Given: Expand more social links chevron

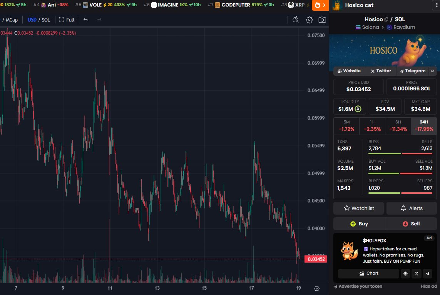Looking at the screenshot, I should click(x=432, y=71).
